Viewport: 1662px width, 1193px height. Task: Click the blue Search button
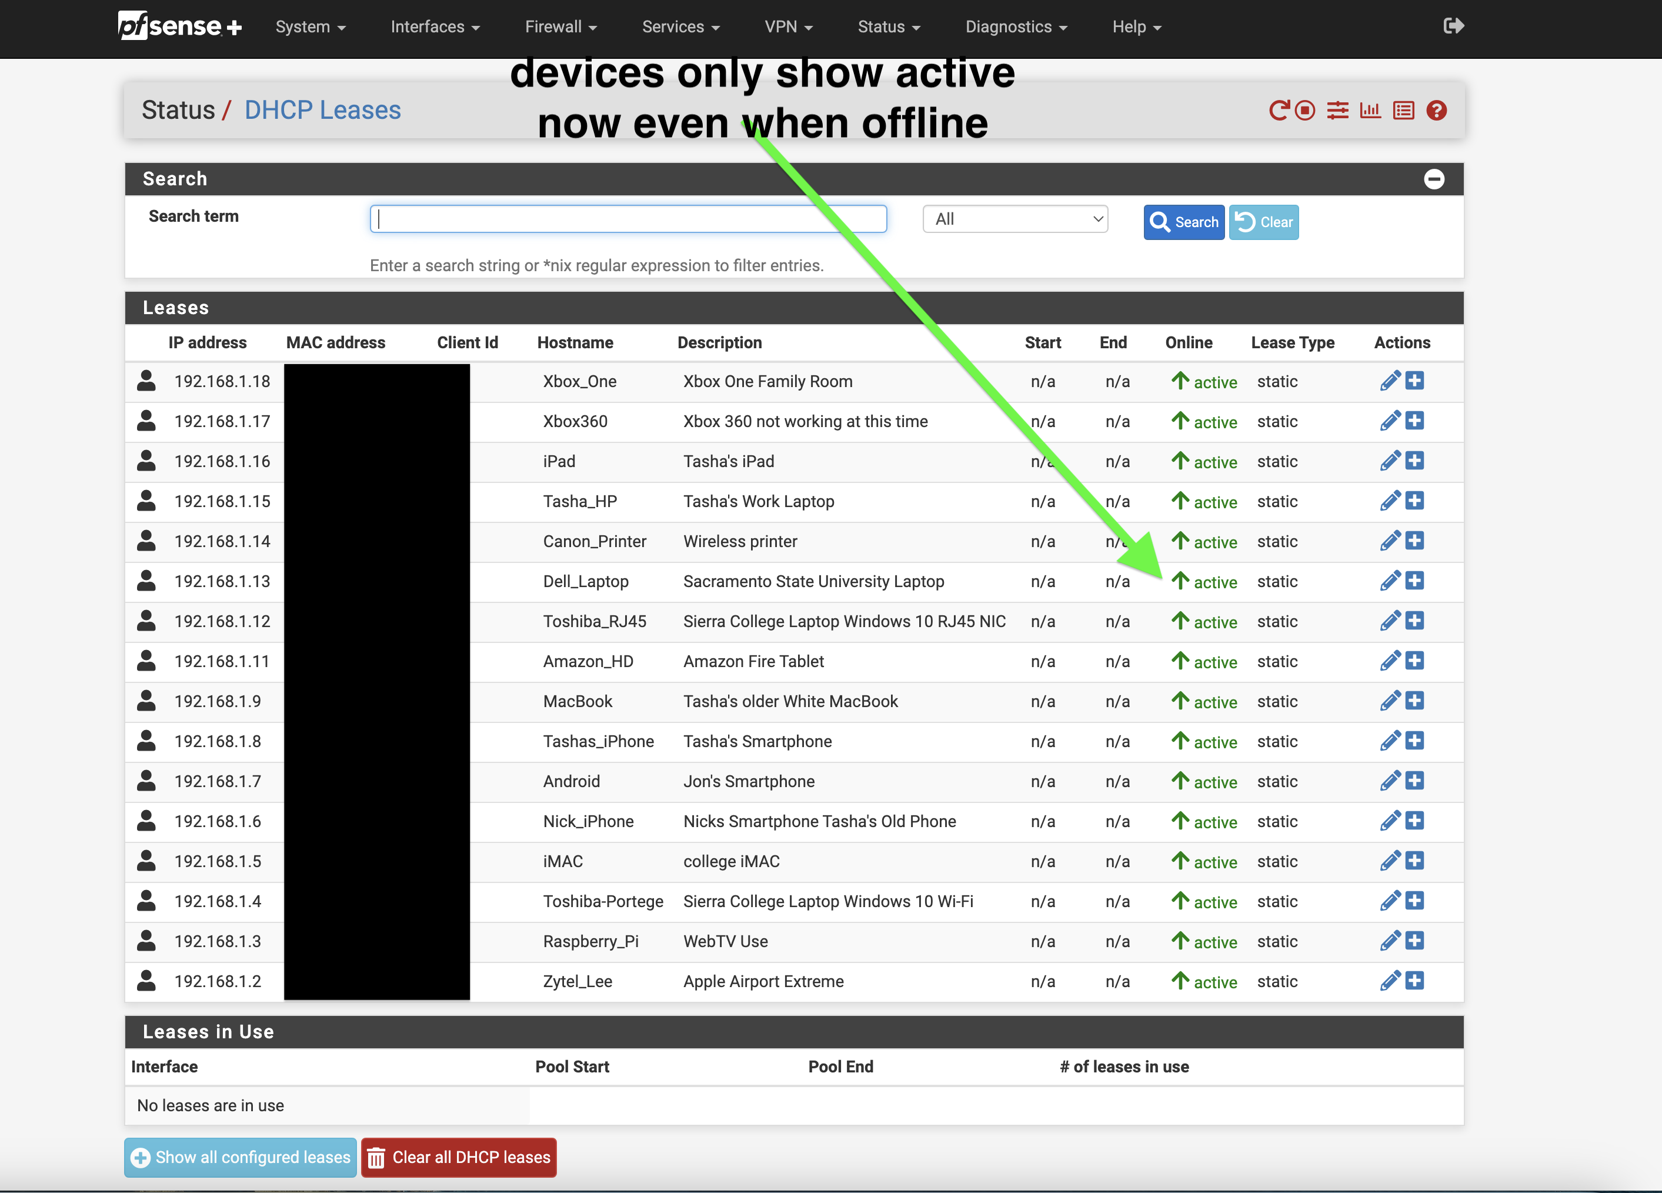pos(1183,222)
